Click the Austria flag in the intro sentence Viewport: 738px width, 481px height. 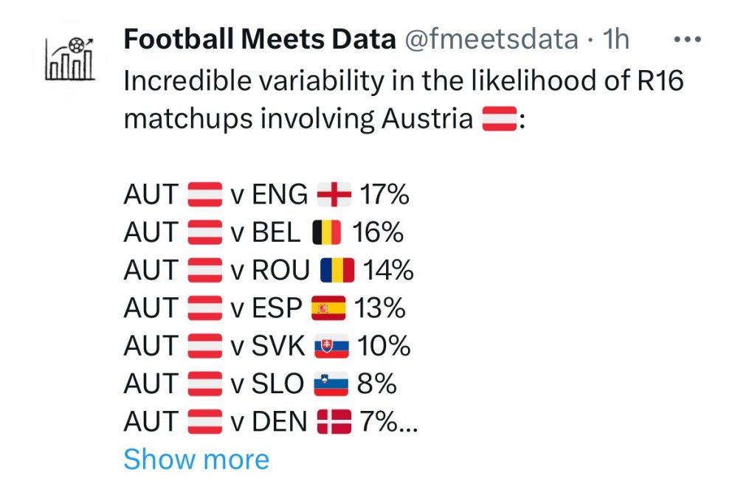click(x=500, y=119)
